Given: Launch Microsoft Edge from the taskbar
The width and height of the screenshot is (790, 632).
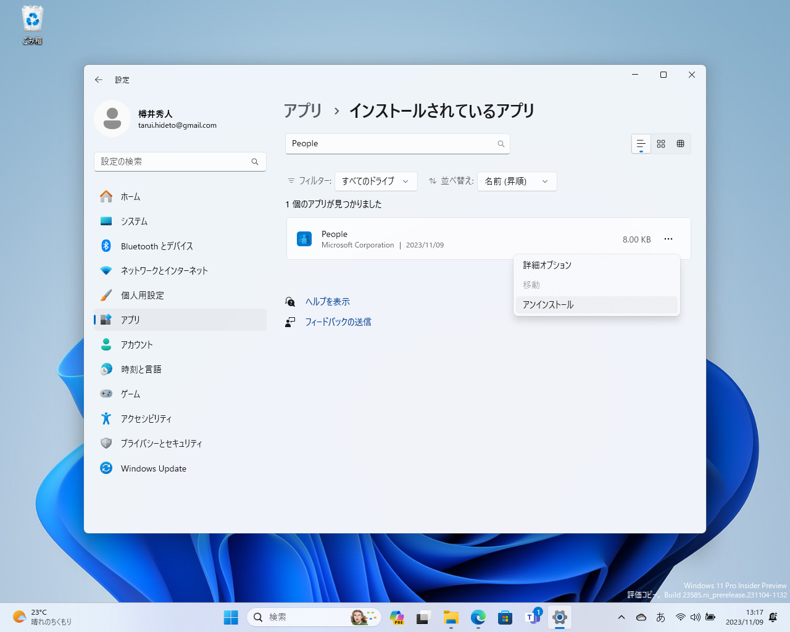Looking at the screenshot, I should pos(478,617).
